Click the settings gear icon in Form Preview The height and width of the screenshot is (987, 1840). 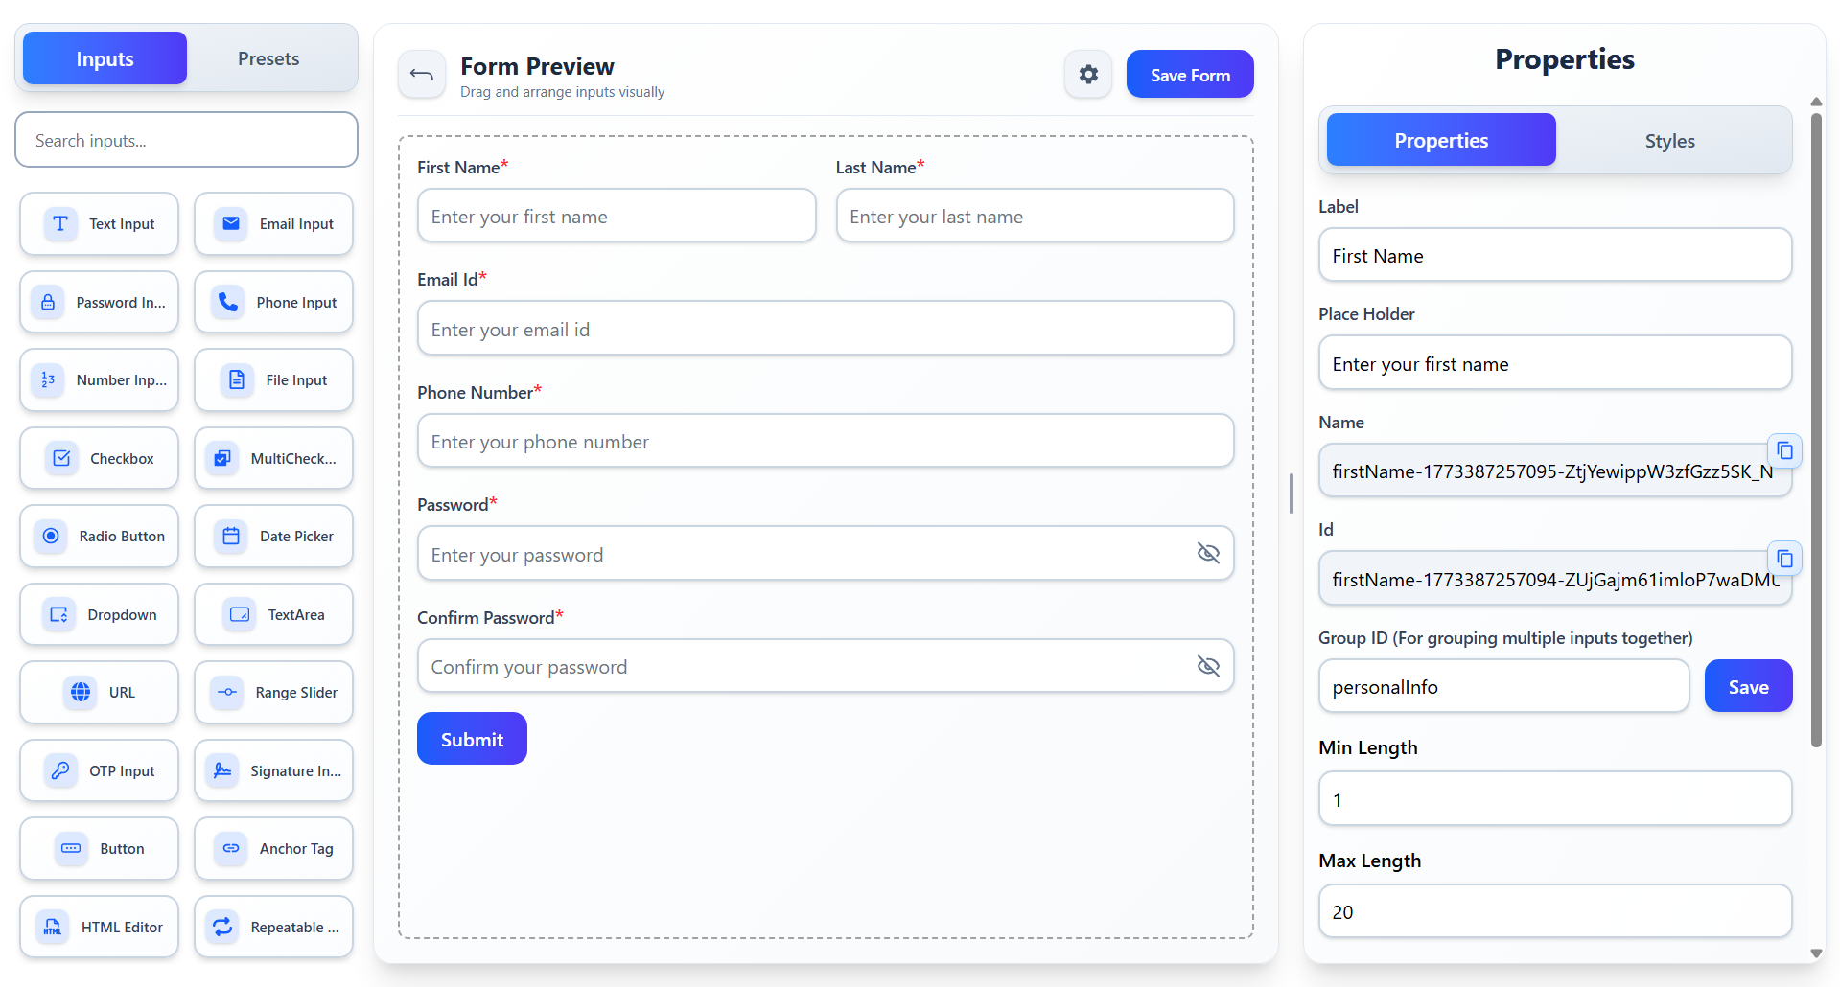click(x=1087, y=75)
